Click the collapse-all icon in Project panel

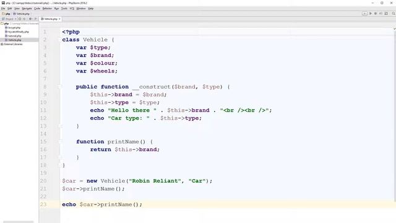pos(25,19)
